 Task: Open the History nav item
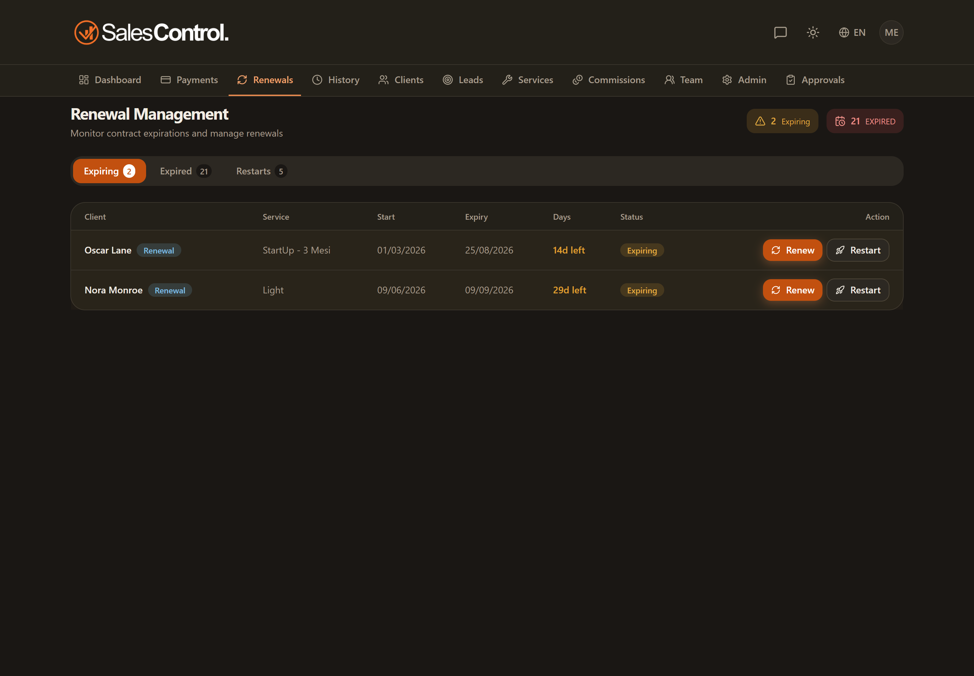coord(335,80)
